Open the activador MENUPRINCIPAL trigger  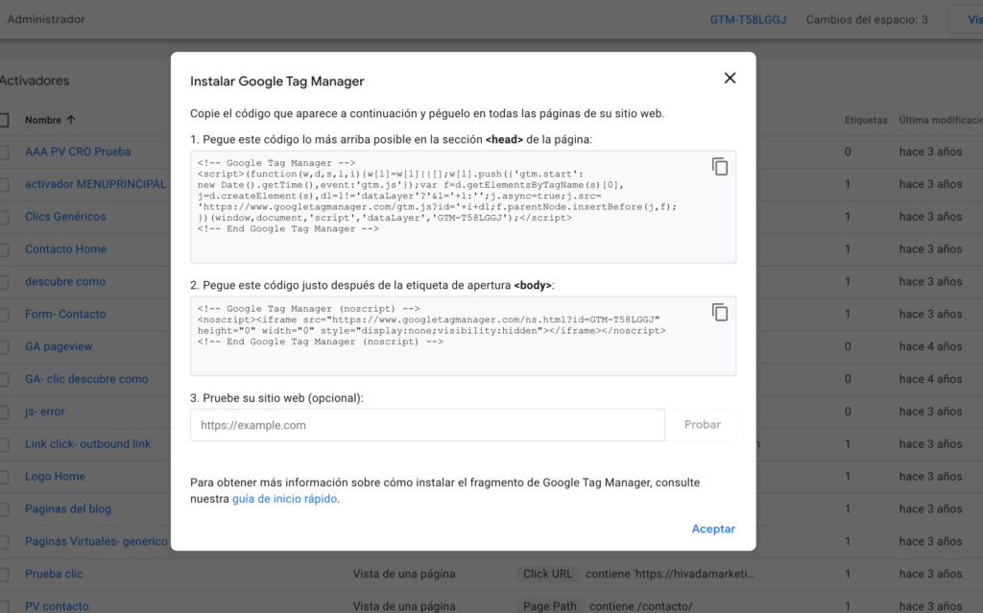pos(95,184)
